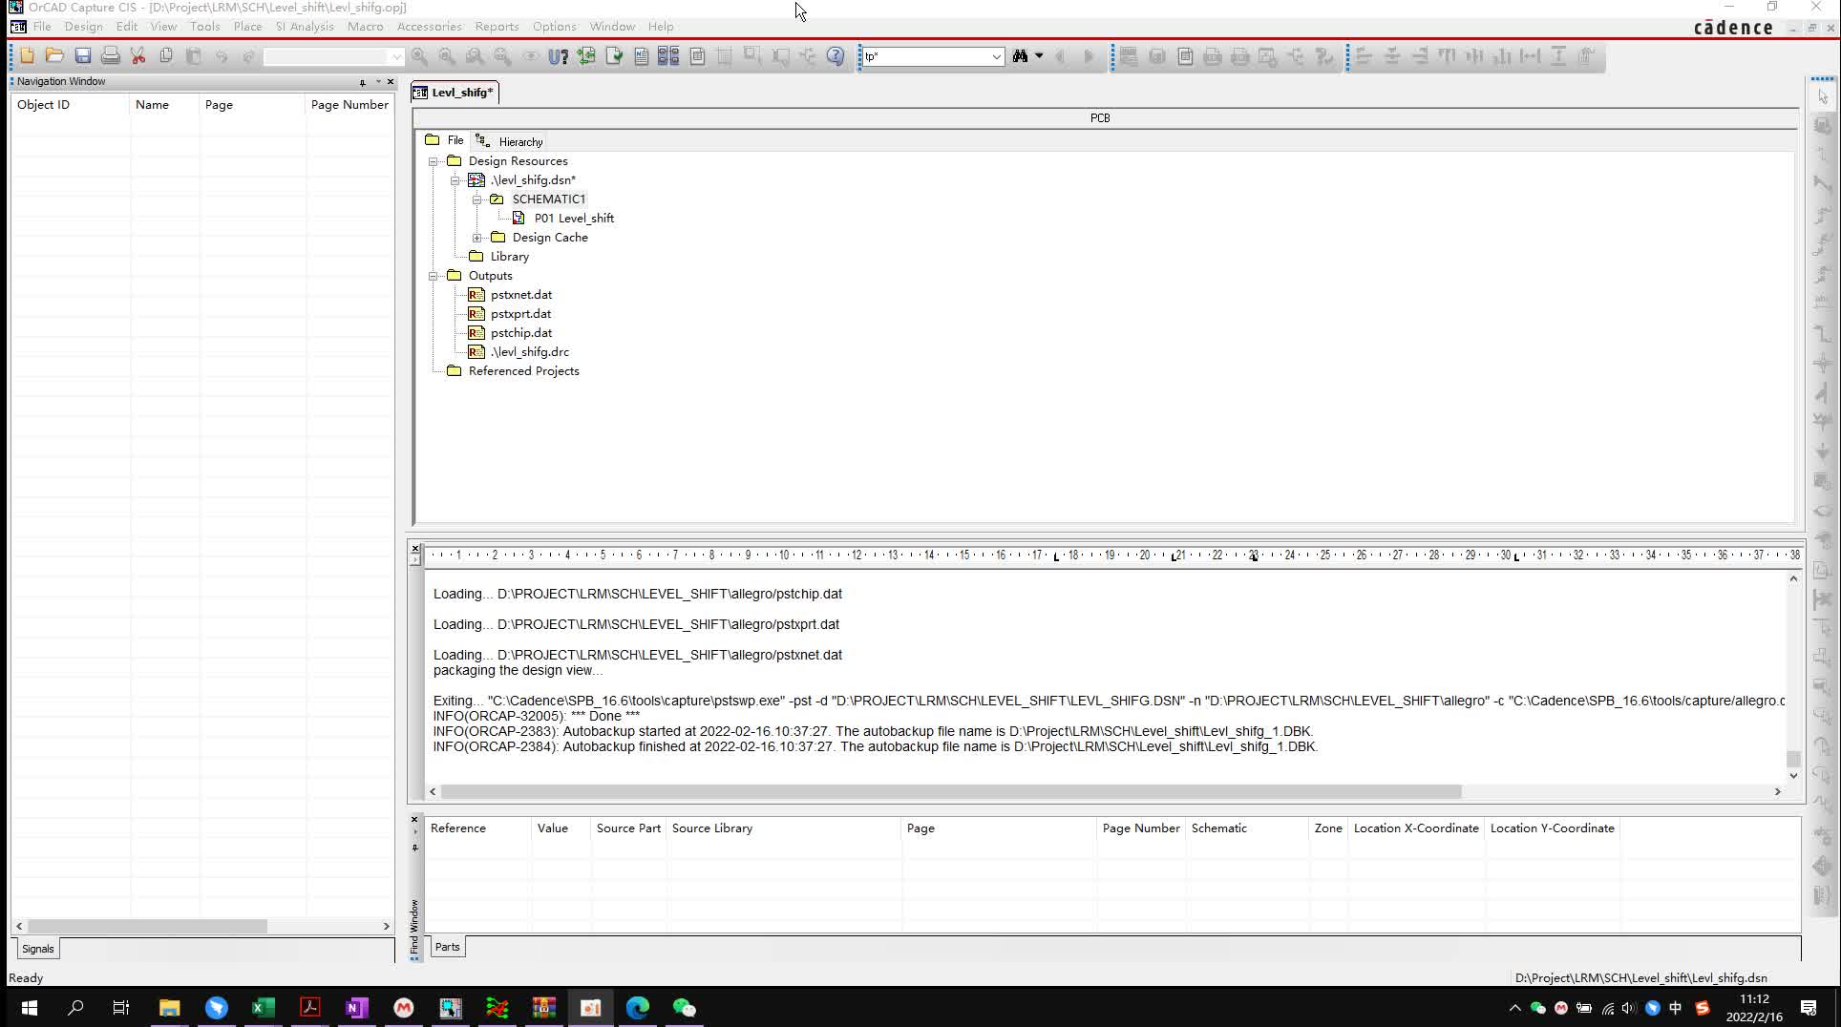
Task: Click Navigation Window horizontal scrollbar right arrow
Action: point(386,926)
